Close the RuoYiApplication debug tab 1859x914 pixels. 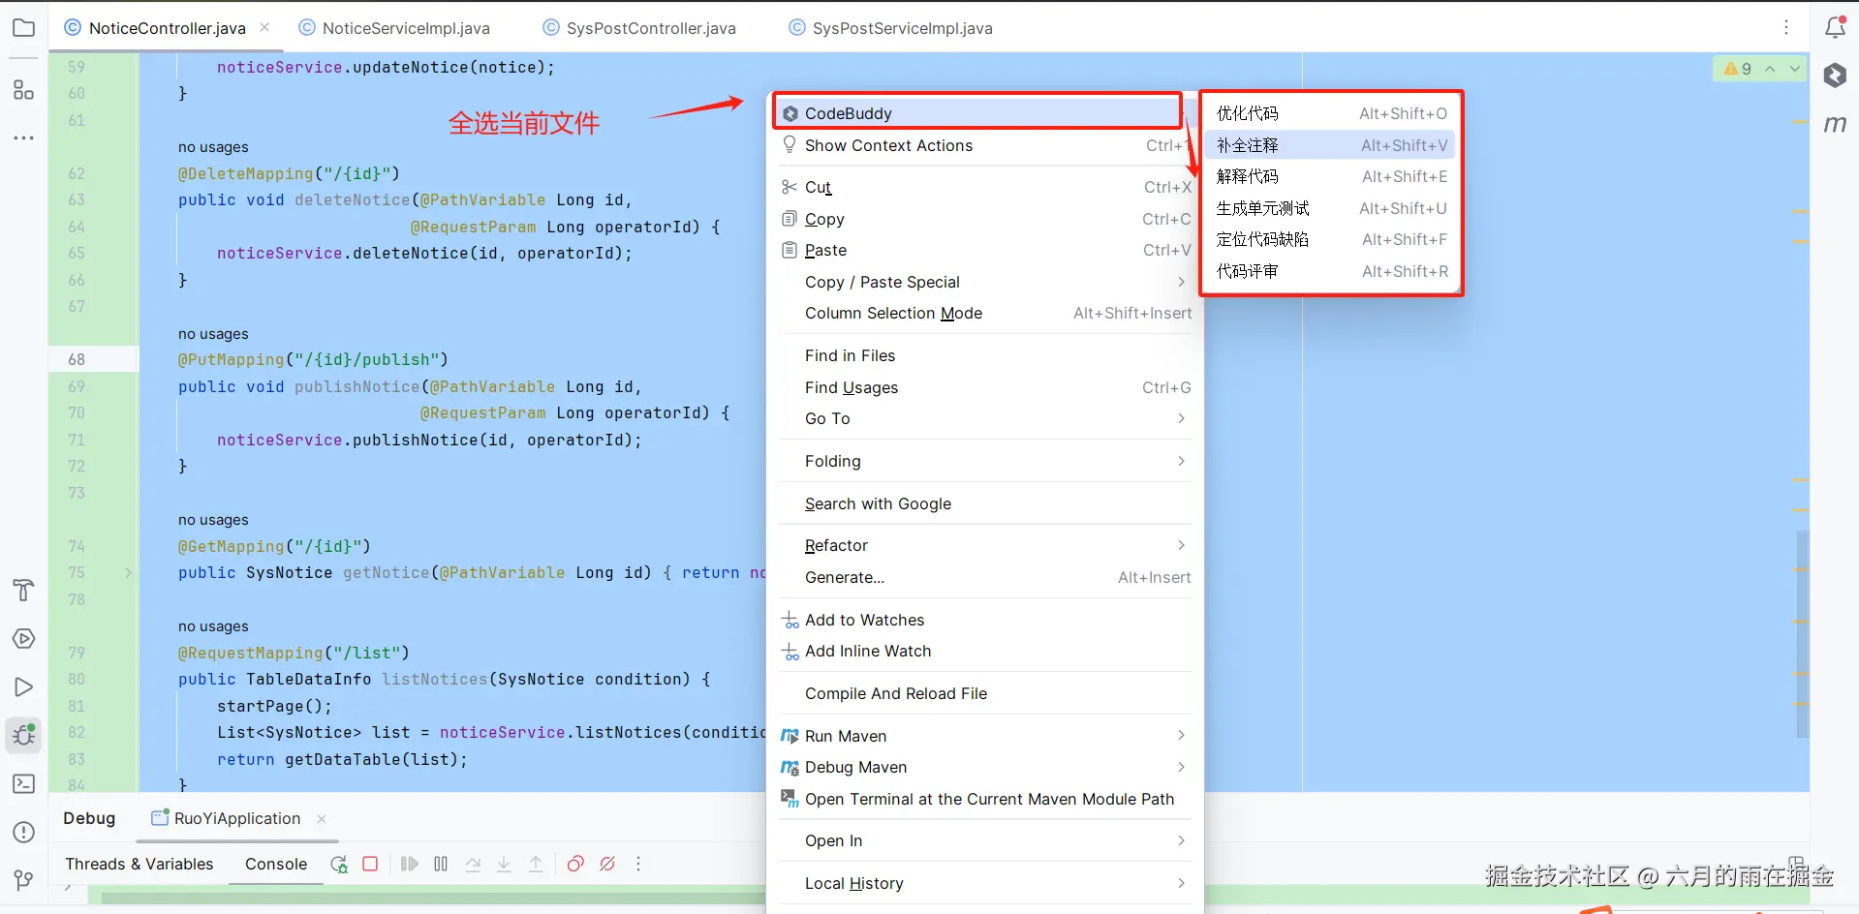click(x=322, y=818)
